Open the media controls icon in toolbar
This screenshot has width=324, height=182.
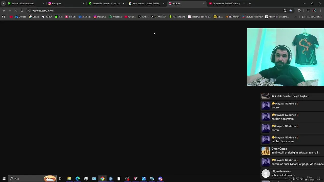click(x=308, y=11)
